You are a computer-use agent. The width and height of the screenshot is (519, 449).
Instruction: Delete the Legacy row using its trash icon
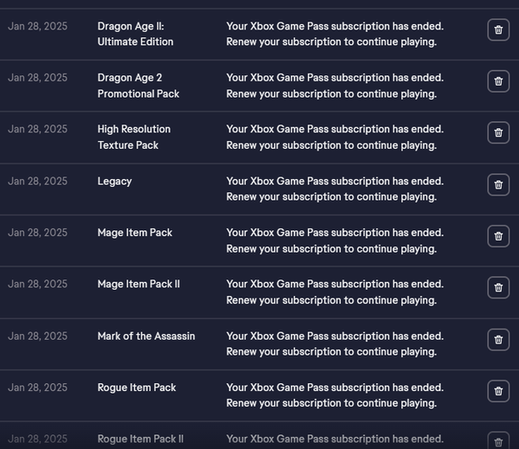tap(498, 185)
